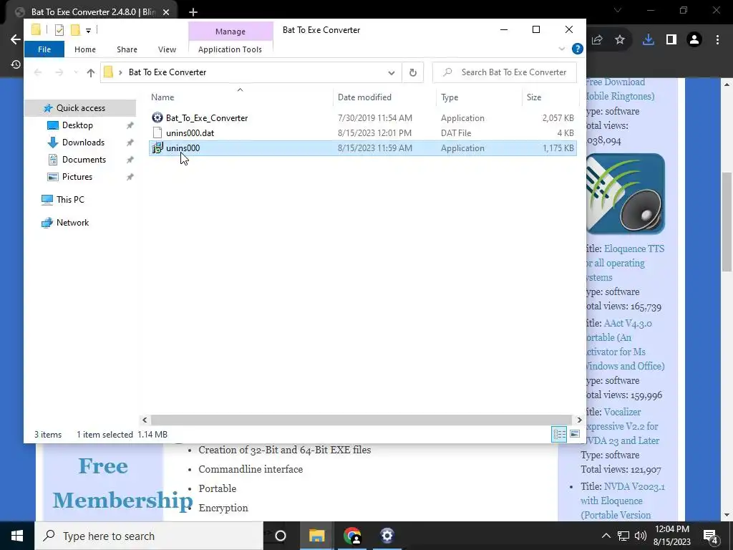
Task: Click the taskbar search box
Action: [x=149, y=536]
